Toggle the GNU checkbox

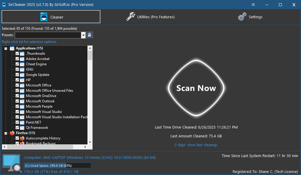(17, 69)
